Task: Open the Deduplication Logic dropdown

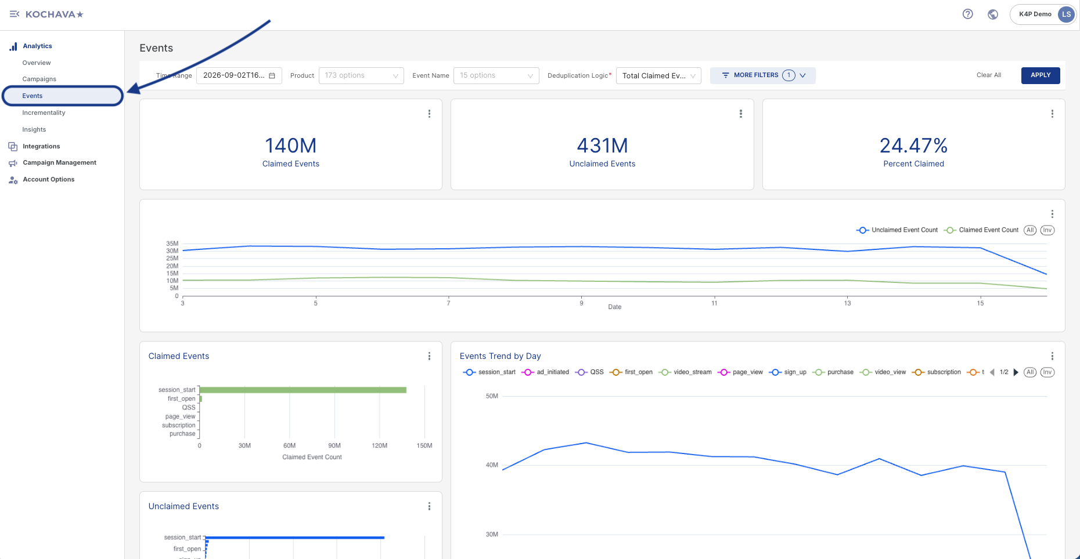Action: [658, 75]
